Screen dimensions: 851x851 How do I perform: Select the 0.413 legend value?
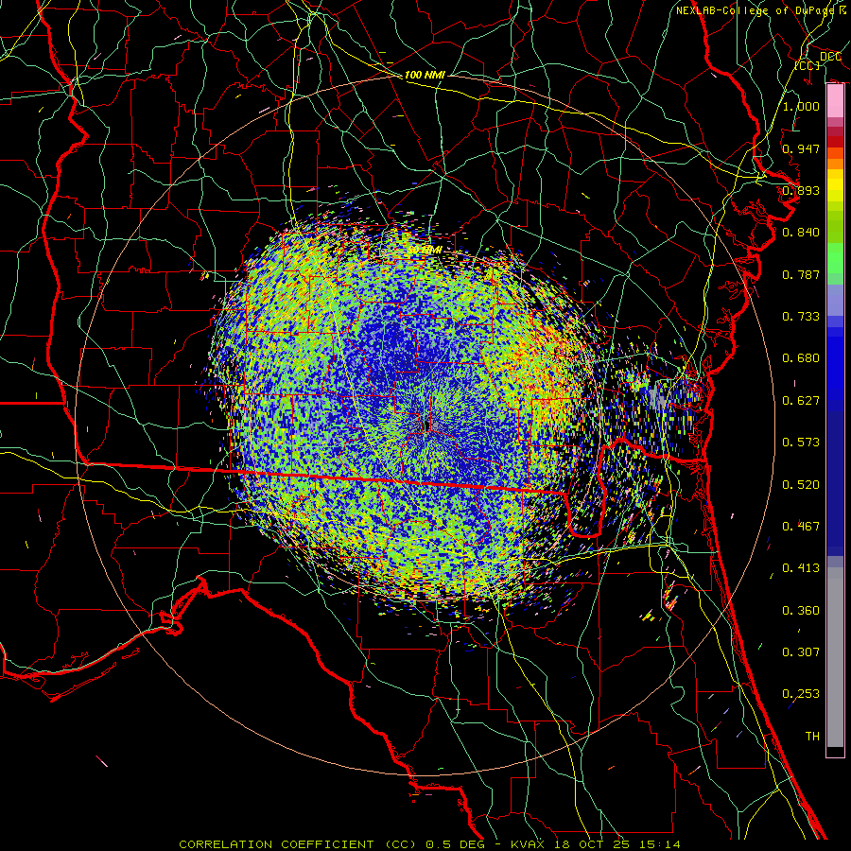click(801, 568)
